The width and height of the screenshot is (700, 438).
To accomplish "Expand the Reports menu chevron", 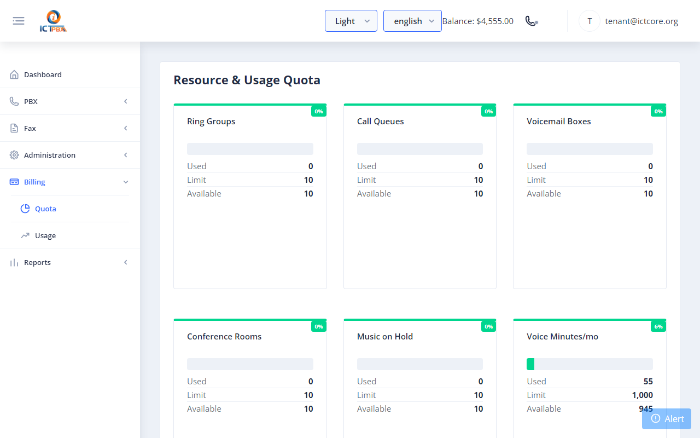I will [x=126, y=262].
